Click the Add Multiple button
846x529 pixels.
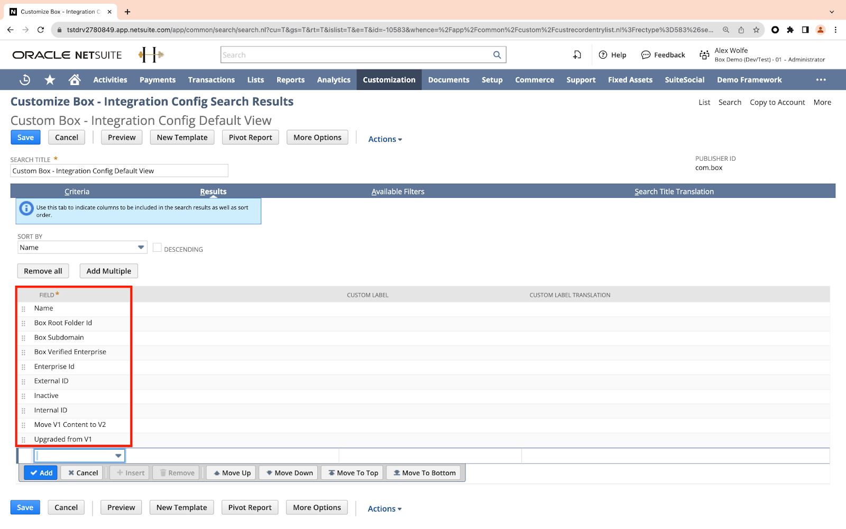tap(109, 271)
